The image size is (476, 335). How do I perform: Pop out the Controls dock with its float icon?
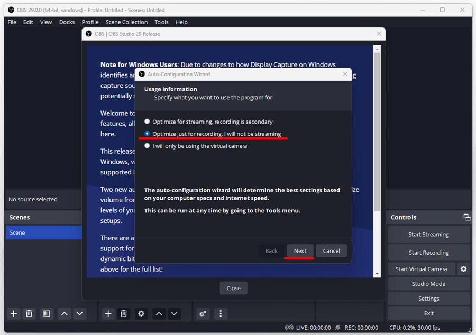pos(466,217)
